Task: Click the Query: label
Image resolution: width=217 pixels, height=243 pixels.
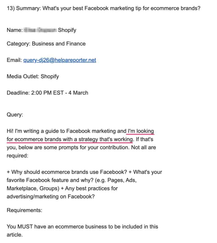Action: click(15, 115)
